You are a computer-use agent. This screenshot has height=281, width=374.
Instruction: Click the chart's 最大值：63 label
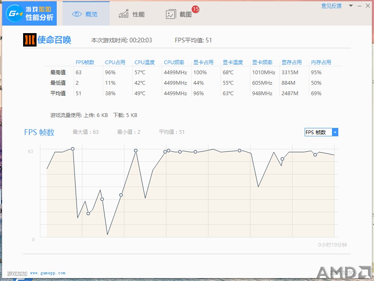coord(86,132)
